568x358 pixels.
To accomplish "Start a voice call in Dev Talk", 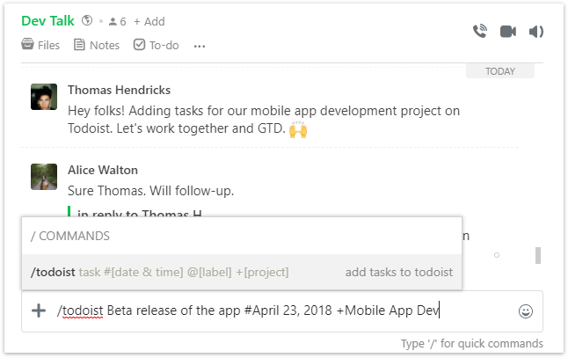I will coord(480,32).
